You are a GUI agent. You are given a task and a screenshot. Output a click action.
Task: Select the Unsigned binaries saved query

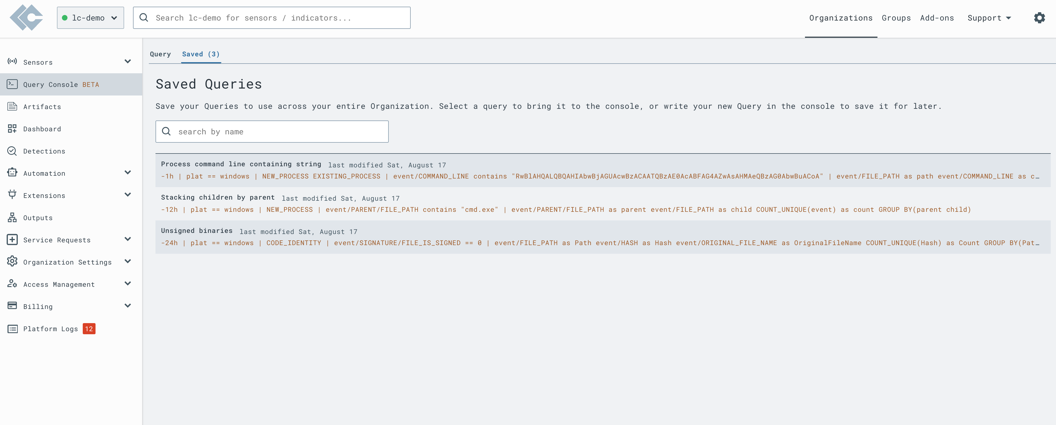click(197, 231)
